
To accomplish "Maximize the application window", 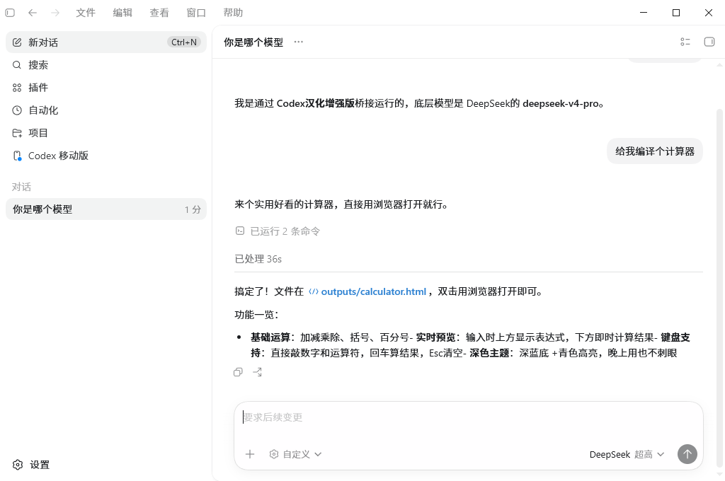I will click(676, 13).
